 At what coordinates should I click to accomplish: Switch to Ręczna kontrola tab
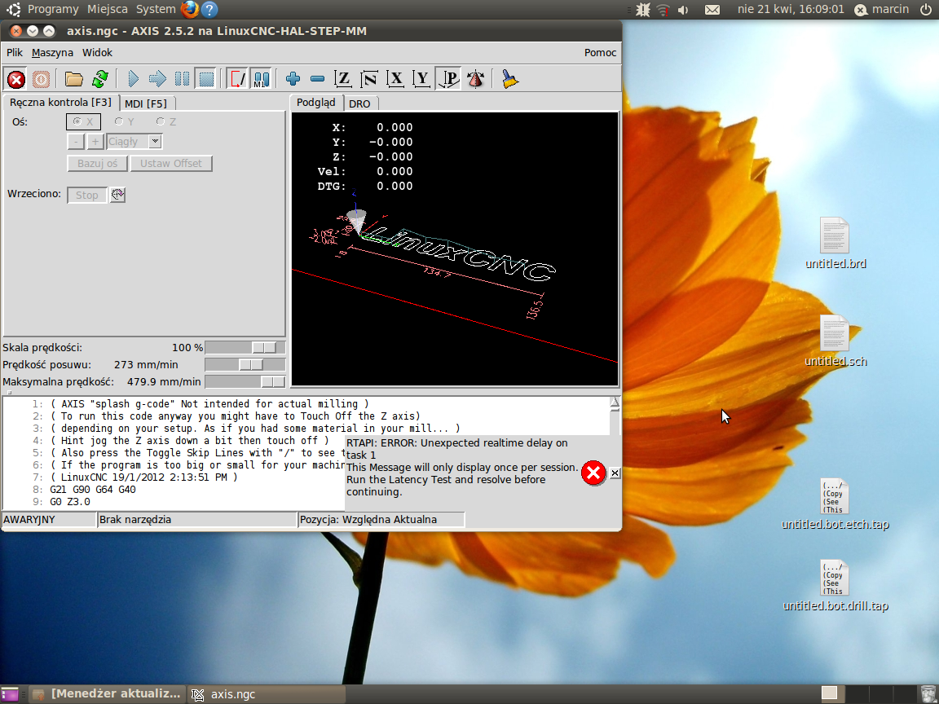click(x=61, y=103)
